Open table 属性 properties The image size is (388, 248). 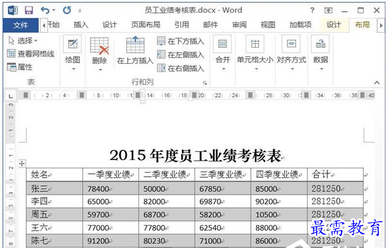coord(20,67)
